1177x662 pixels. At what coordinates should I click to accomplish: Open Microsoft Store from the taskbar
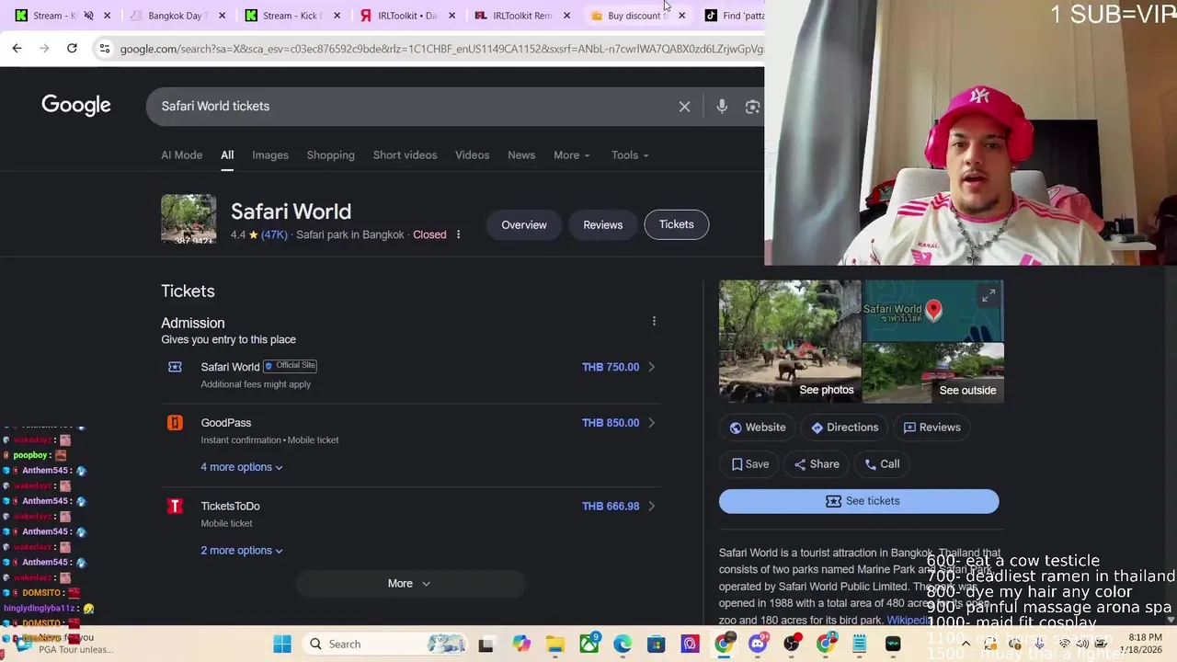[x=657, y=644]
